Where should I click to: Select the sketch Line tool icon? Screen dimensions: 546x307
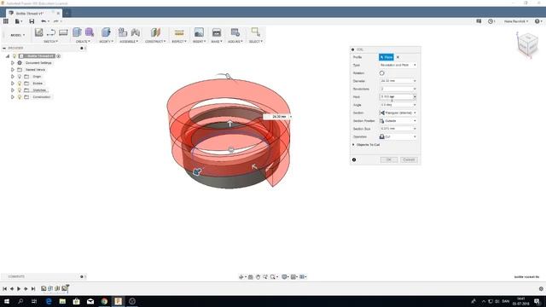[x=51, y=32]
